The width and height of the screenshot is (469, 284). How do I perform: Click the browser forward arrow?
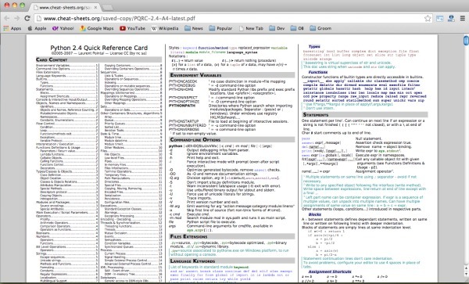17,18
